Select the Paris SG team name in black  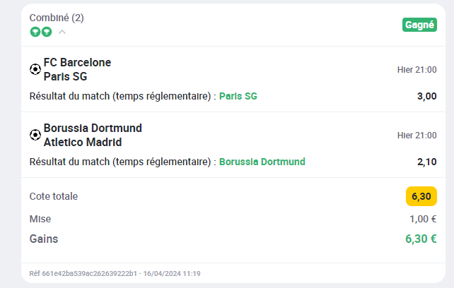tap(66, 77)
